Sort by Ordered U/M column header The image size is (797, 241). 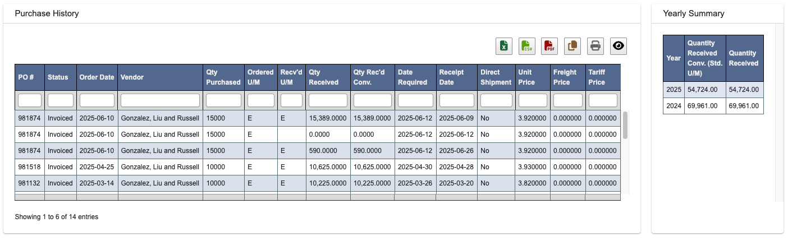[x=261, y=77]
